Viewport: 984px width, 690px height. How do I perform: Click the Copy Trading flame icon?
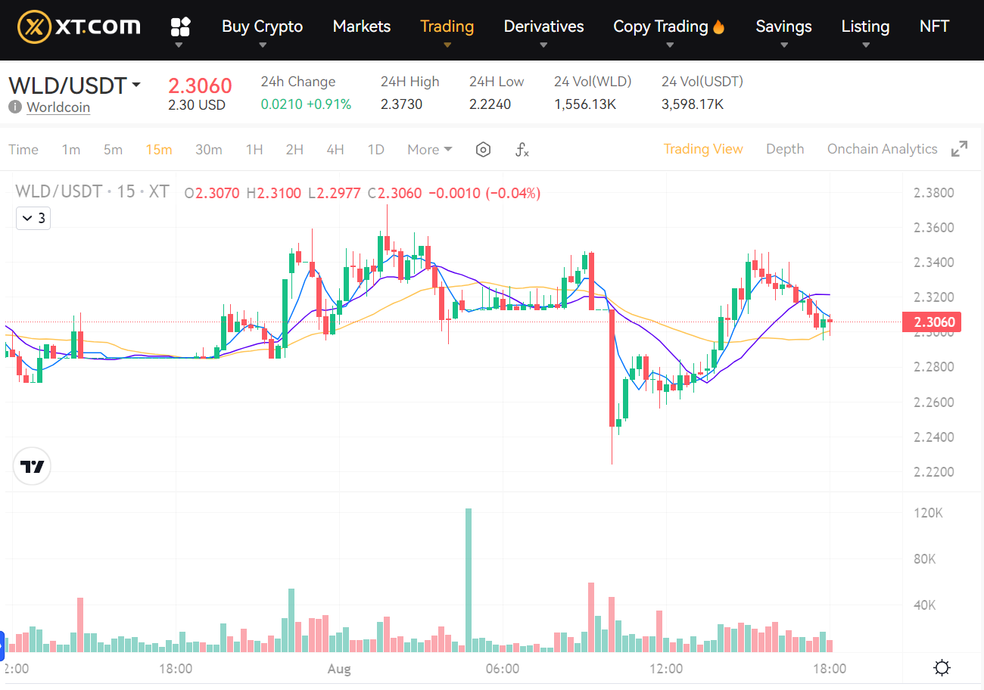tap(718, 26)
